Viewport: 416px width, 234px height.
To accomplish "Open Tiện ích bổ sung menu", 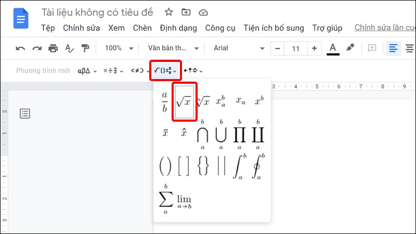I will point(274,28).
